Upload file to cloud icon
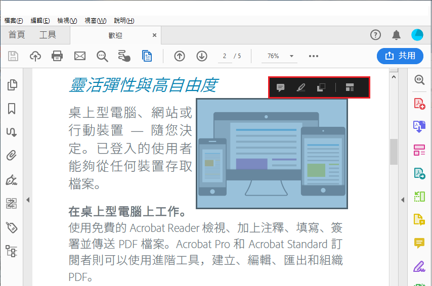 [35, 56]
